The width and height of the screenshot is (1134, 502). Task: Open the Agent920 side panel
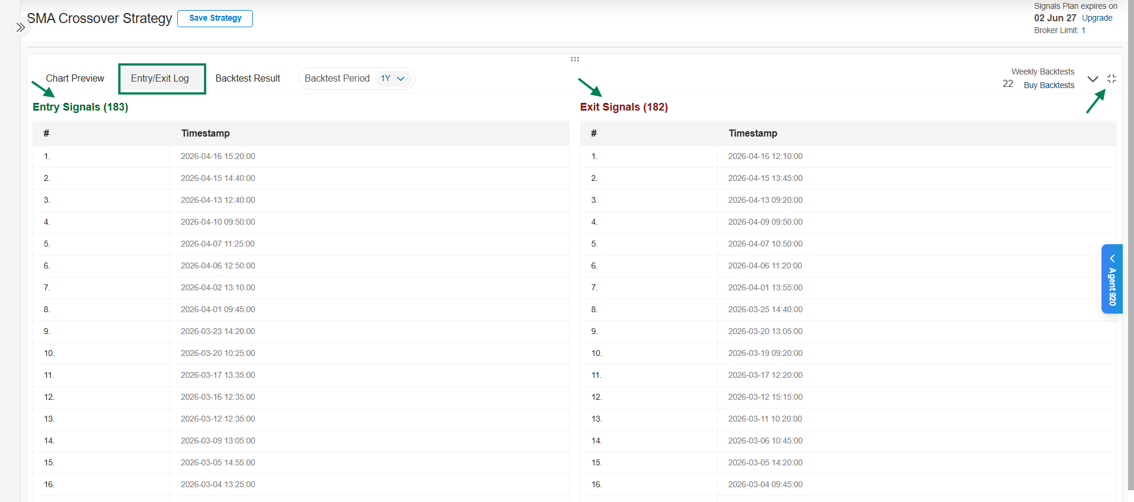(1112, 278)
